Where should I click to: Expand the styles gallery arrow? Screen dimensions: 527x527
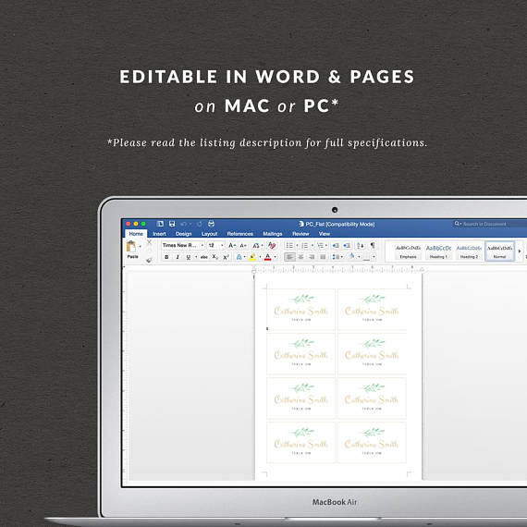520,251
